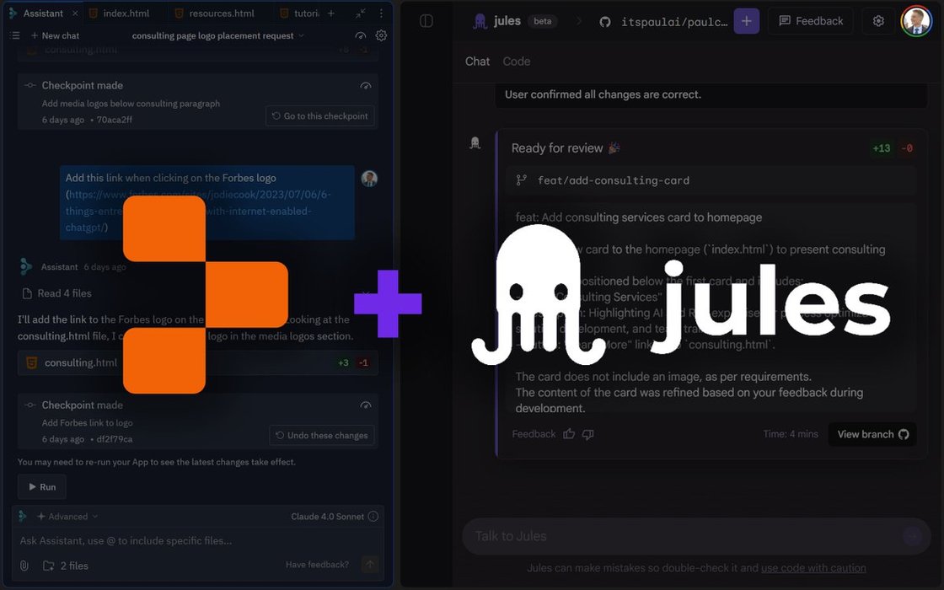Open the 'use code with caution' link

pyautogui.click(x=813, y=568)
